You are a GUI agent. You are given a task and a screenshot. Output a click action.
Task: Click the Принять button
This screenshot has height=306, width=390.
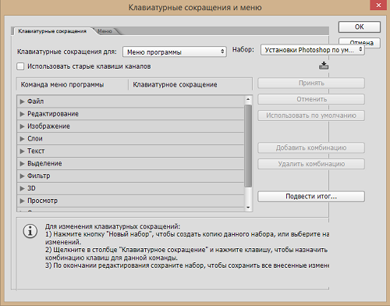click(311, 83)
